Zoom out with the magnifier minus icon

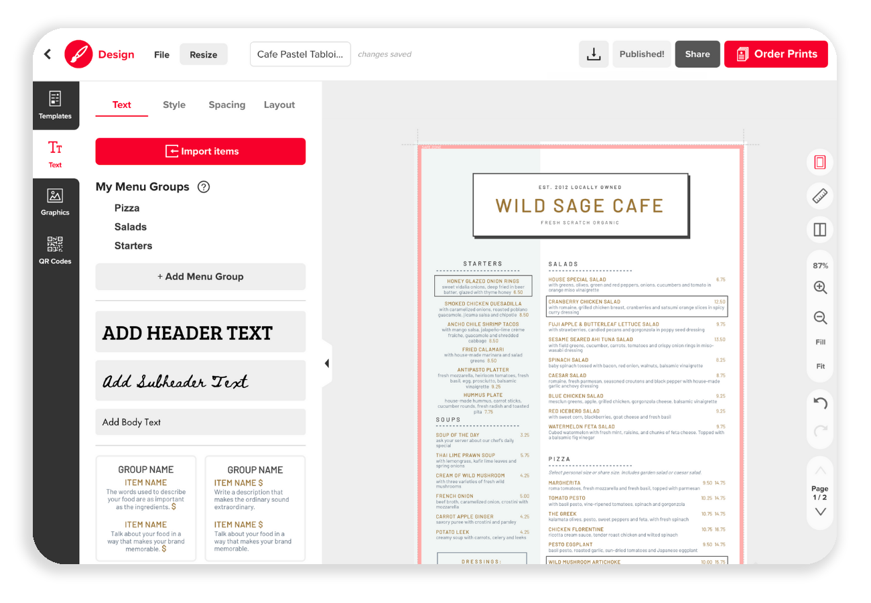[820, 318]
